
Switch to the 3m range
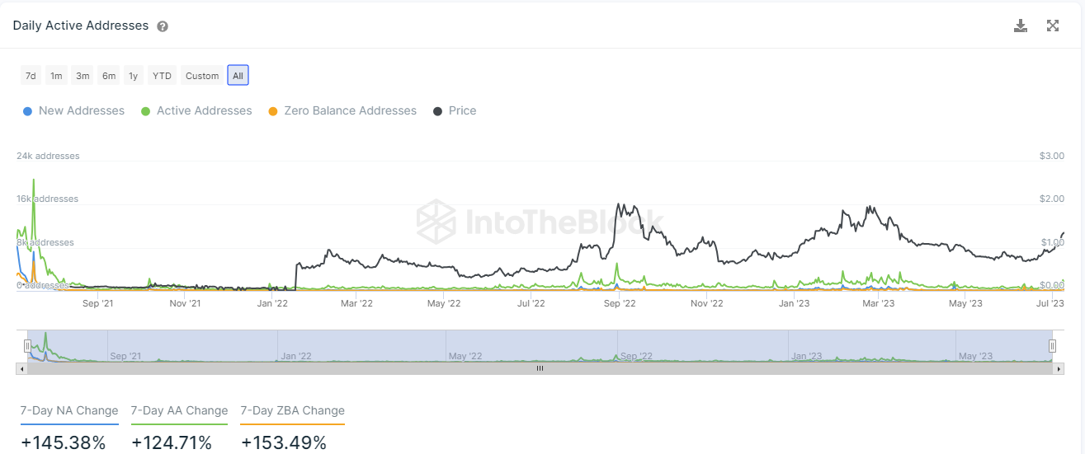click(x=83, y=76)
